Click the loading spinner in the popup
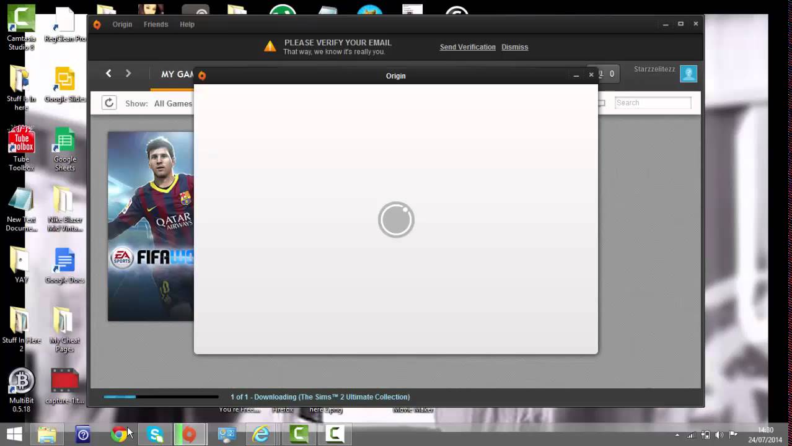The image size is (792, 446). (x=396, y=220)
